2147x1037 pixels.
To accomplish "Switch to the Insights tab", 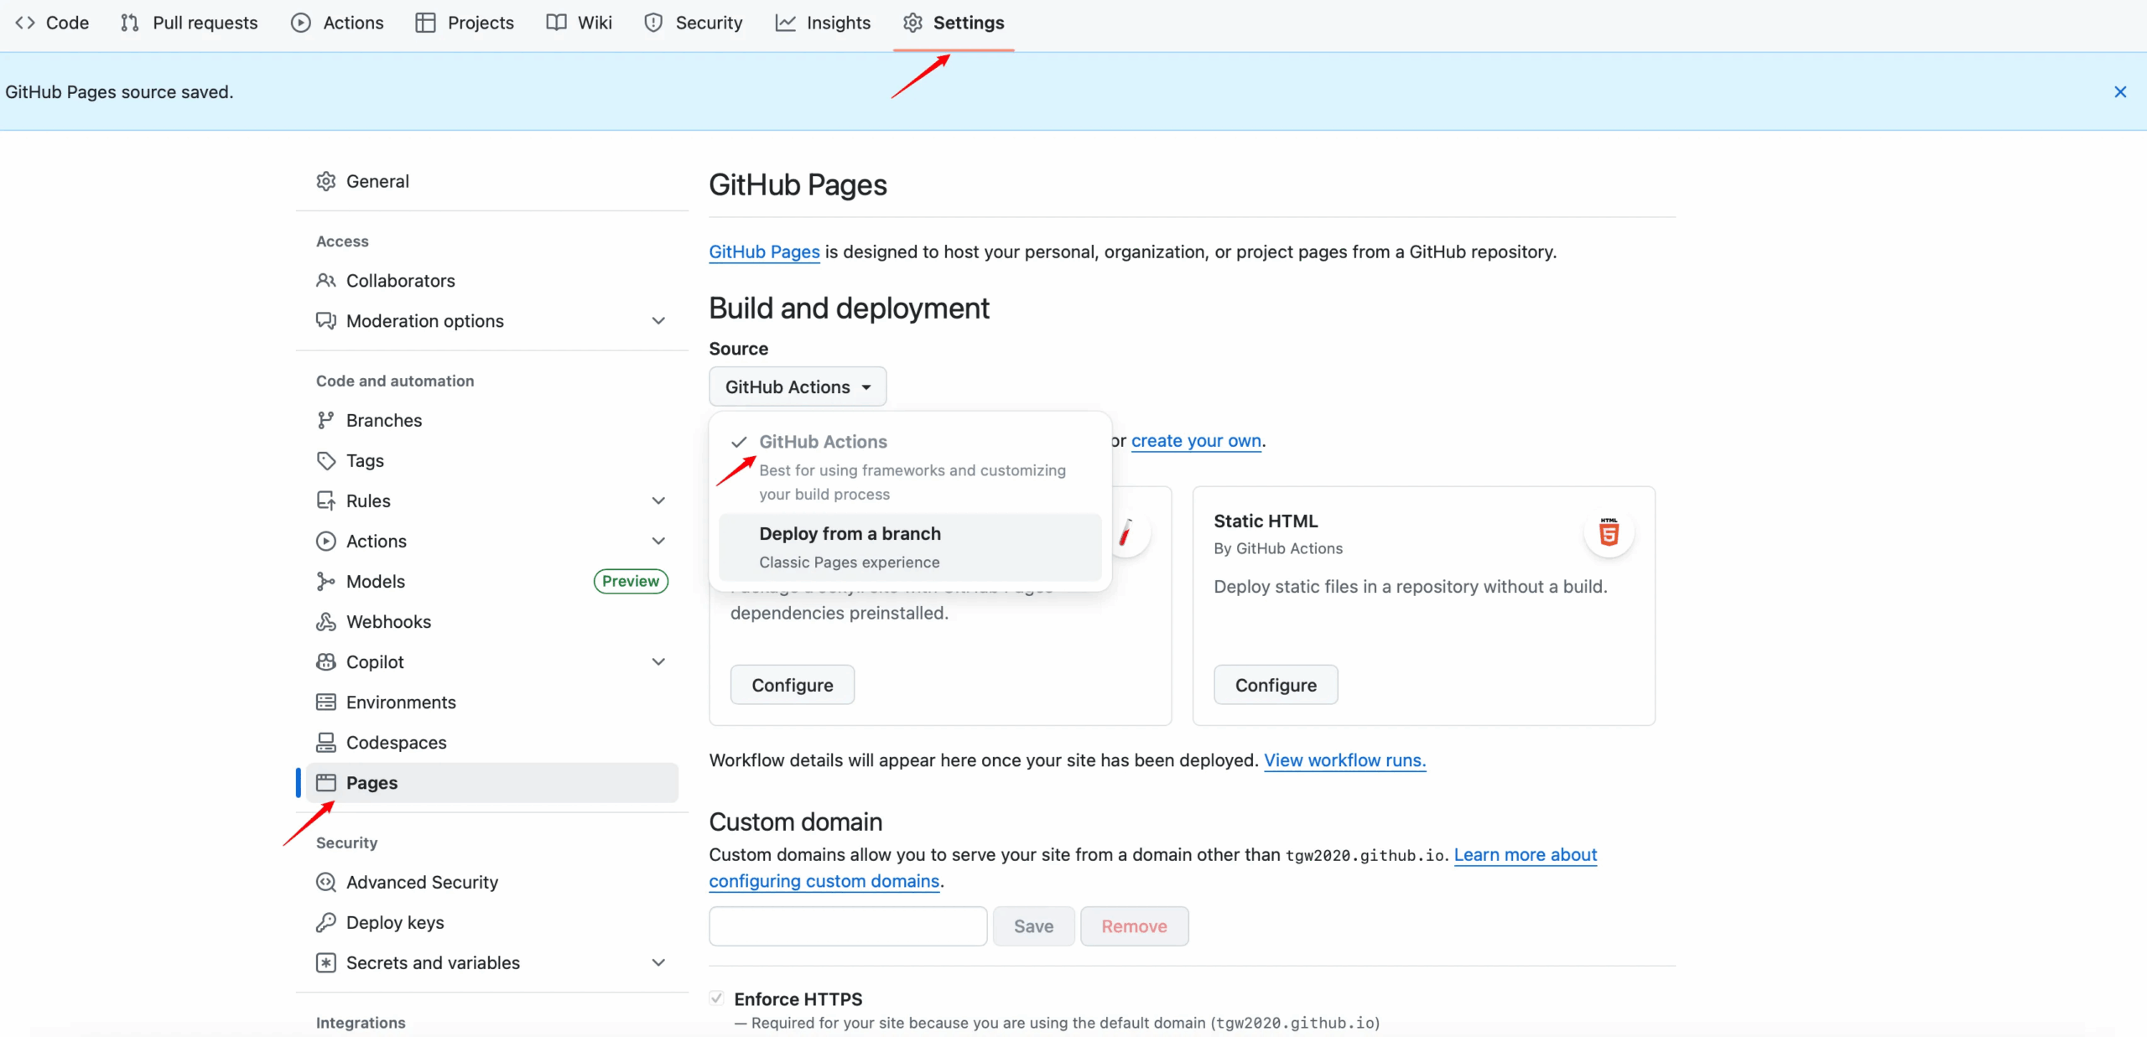I will (x=823, y=23).
